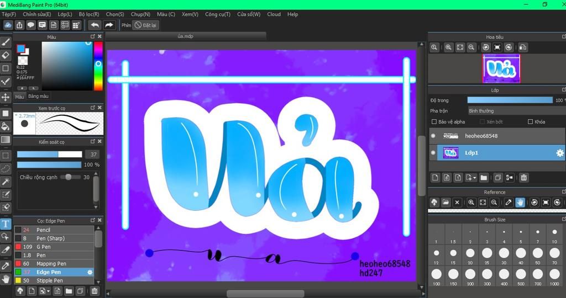Click the brush size value field 37
The height and width of the screenshot is (298, 566).
click(93, 155)
